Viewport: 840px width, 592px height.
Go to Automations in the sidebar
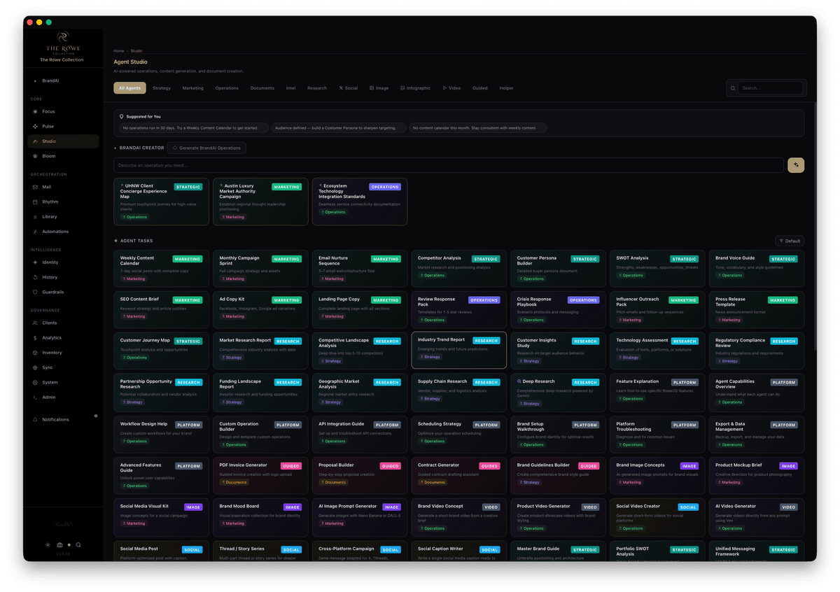click(55, 232)
